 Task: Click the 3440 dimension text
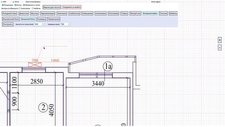tap(98, 84)
